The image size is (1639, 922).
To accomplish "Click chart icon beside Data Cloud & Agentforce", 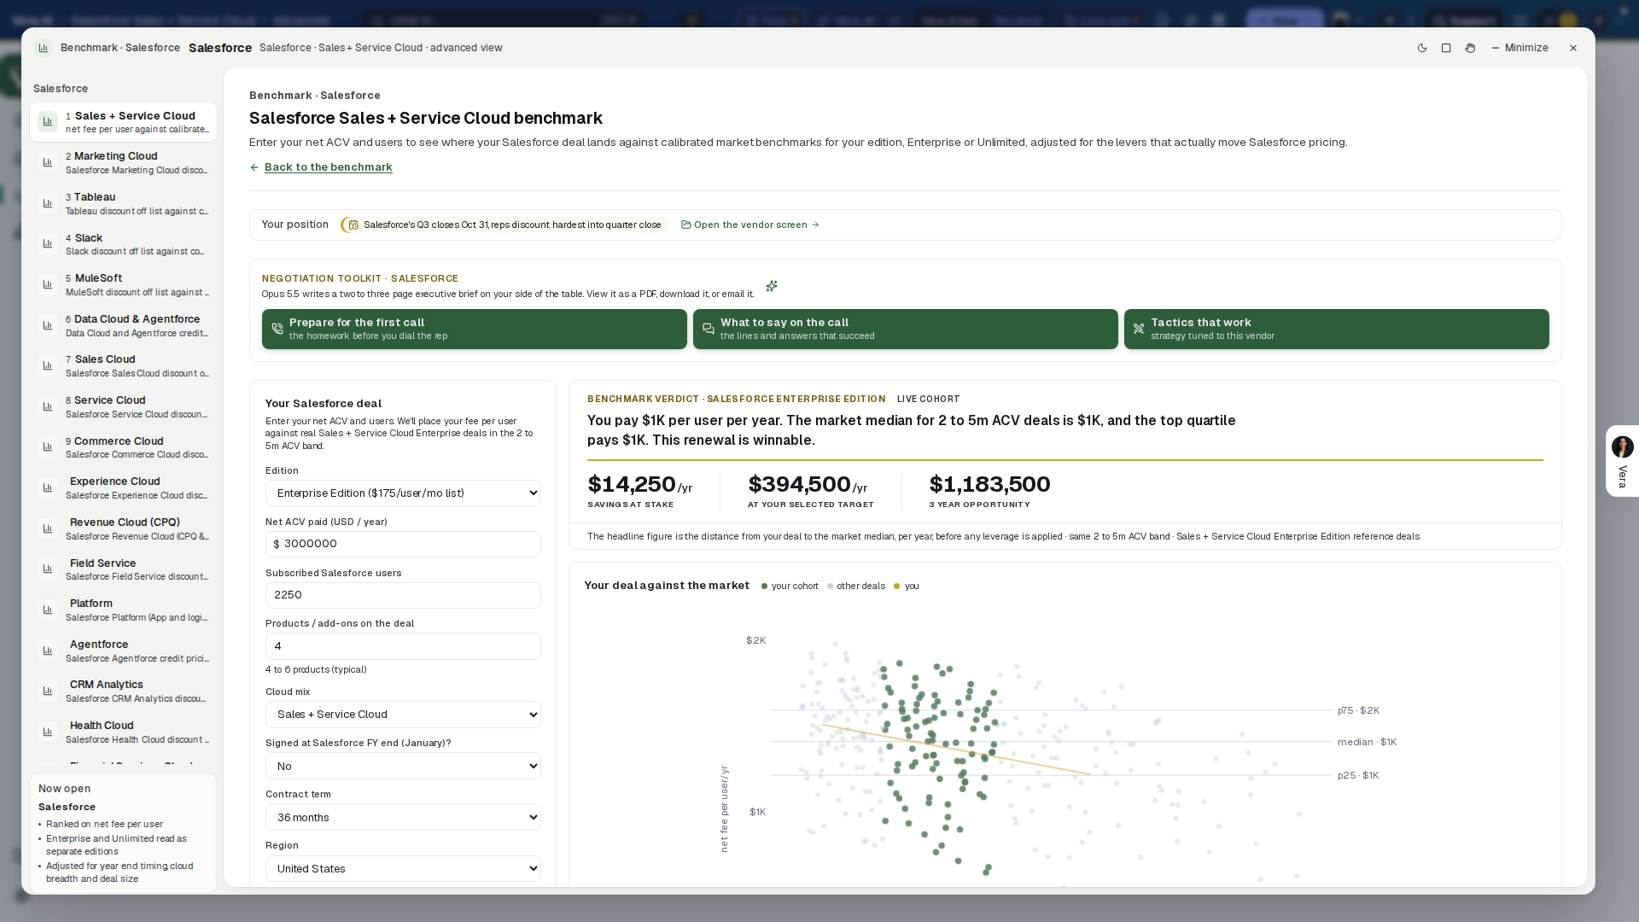I will coord(48,325).
